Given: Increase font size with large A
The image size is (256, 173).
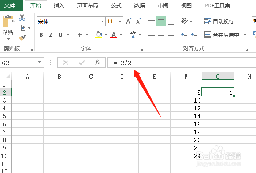Looking at the screenshot, I should pyautogui.click(x=129, y=22).
